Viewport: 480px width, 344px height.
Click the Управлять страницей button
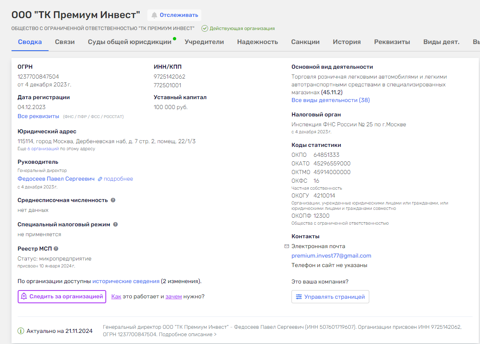[330, 297]
